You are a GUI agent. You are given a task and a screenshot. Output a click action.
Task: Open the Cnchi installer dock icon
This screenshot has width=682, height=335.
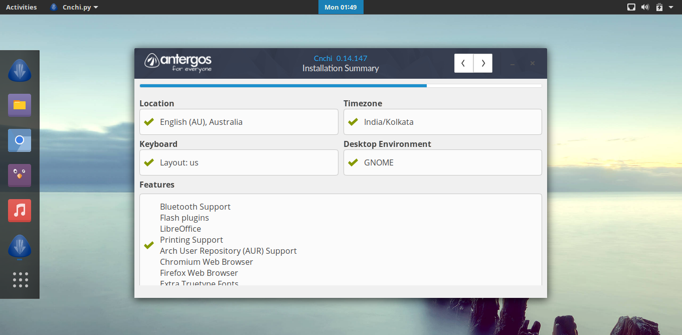[20, 71]
